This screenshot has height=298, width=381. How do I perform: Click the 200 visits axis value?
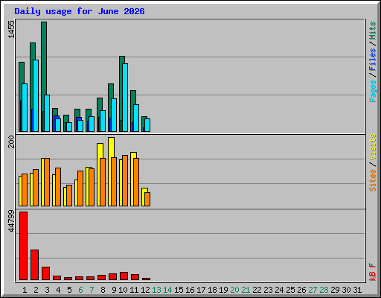(11, 142)
